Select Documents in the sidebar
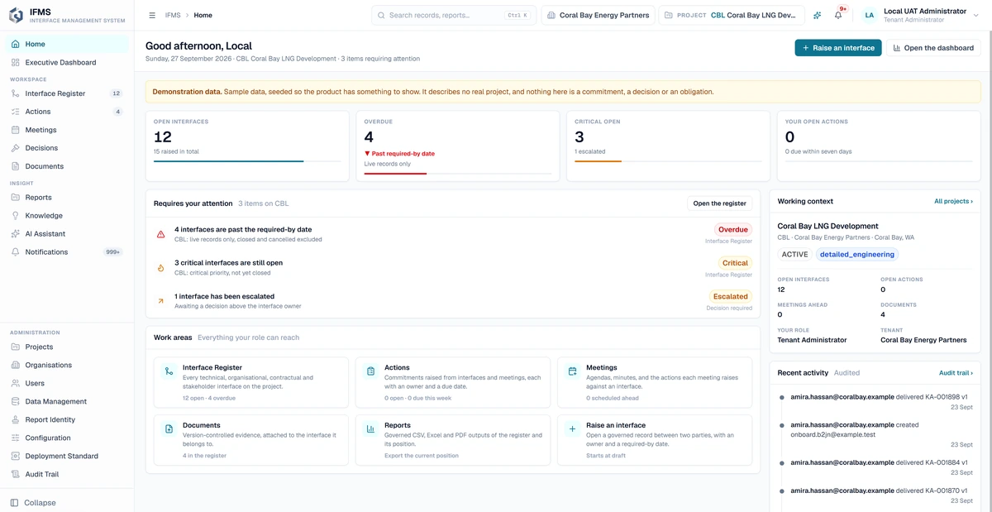This screenshot has width=992, height=512. (x=67, y=166)
